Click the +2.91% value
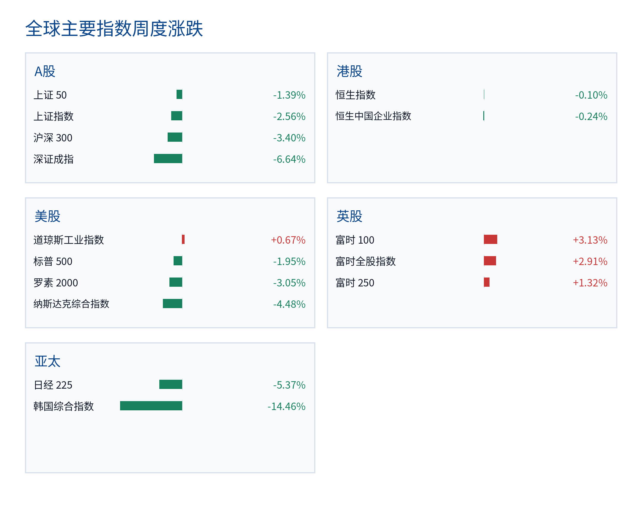This screenshot has width=642, height=517. point(590,261)
